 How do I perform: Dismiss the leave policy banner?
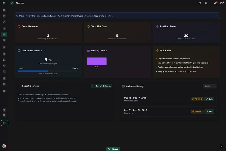216,16
